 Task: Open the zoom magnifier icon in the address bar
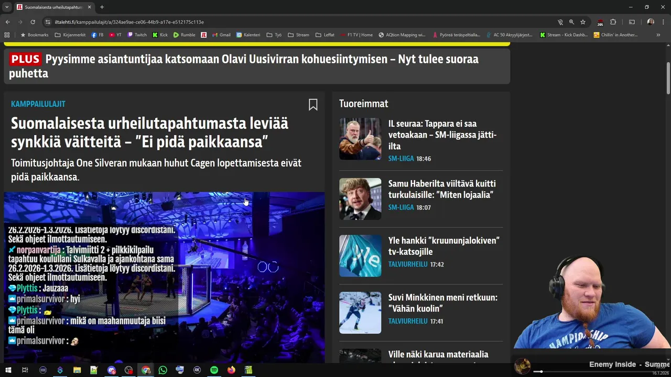click(571, 22)
